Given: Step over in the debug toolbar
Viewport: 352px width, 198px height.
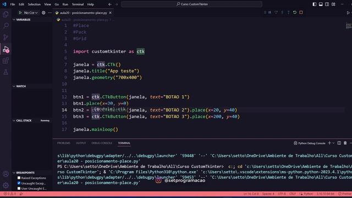Looking at the screenshot, I should point(276,13).
